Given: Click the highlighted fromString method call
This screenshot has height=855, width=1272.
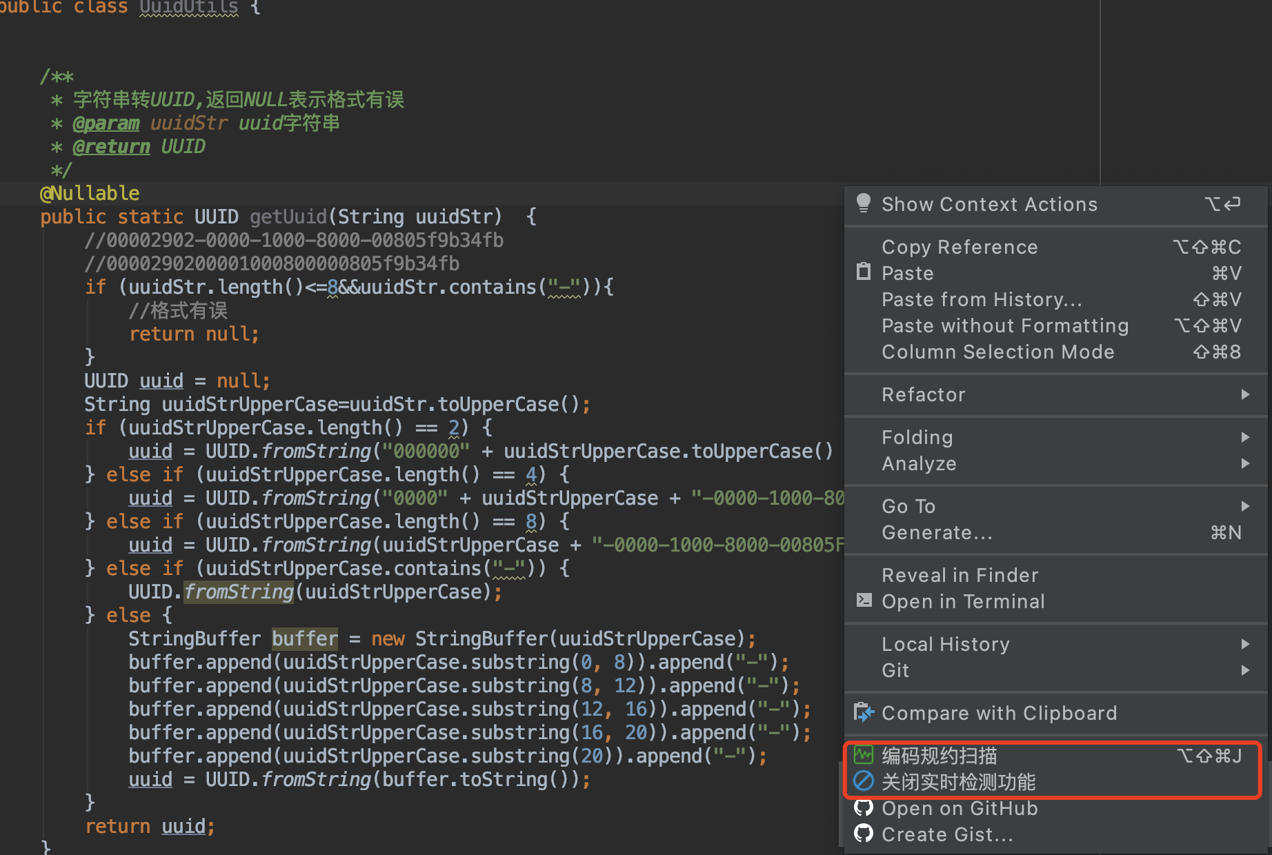Looking at the screenshot, I should pos(239,592).
